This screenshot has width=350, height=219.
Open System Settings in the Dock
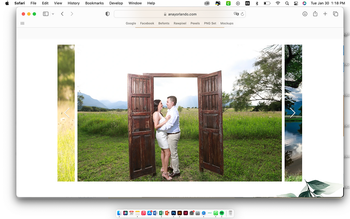click(x=191, y=213)
